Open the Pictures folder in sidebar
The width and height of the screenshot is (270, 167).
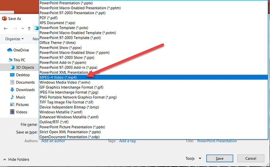22,104
